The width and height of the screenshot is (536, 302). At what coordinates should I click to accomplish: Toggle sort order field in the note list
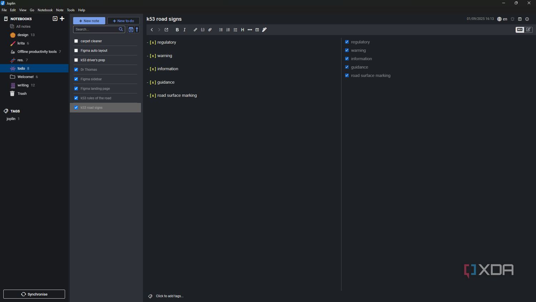(x=131, y=29)
